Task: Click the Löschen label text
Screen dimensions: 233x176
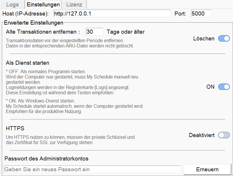Action: tap(204, 39)
